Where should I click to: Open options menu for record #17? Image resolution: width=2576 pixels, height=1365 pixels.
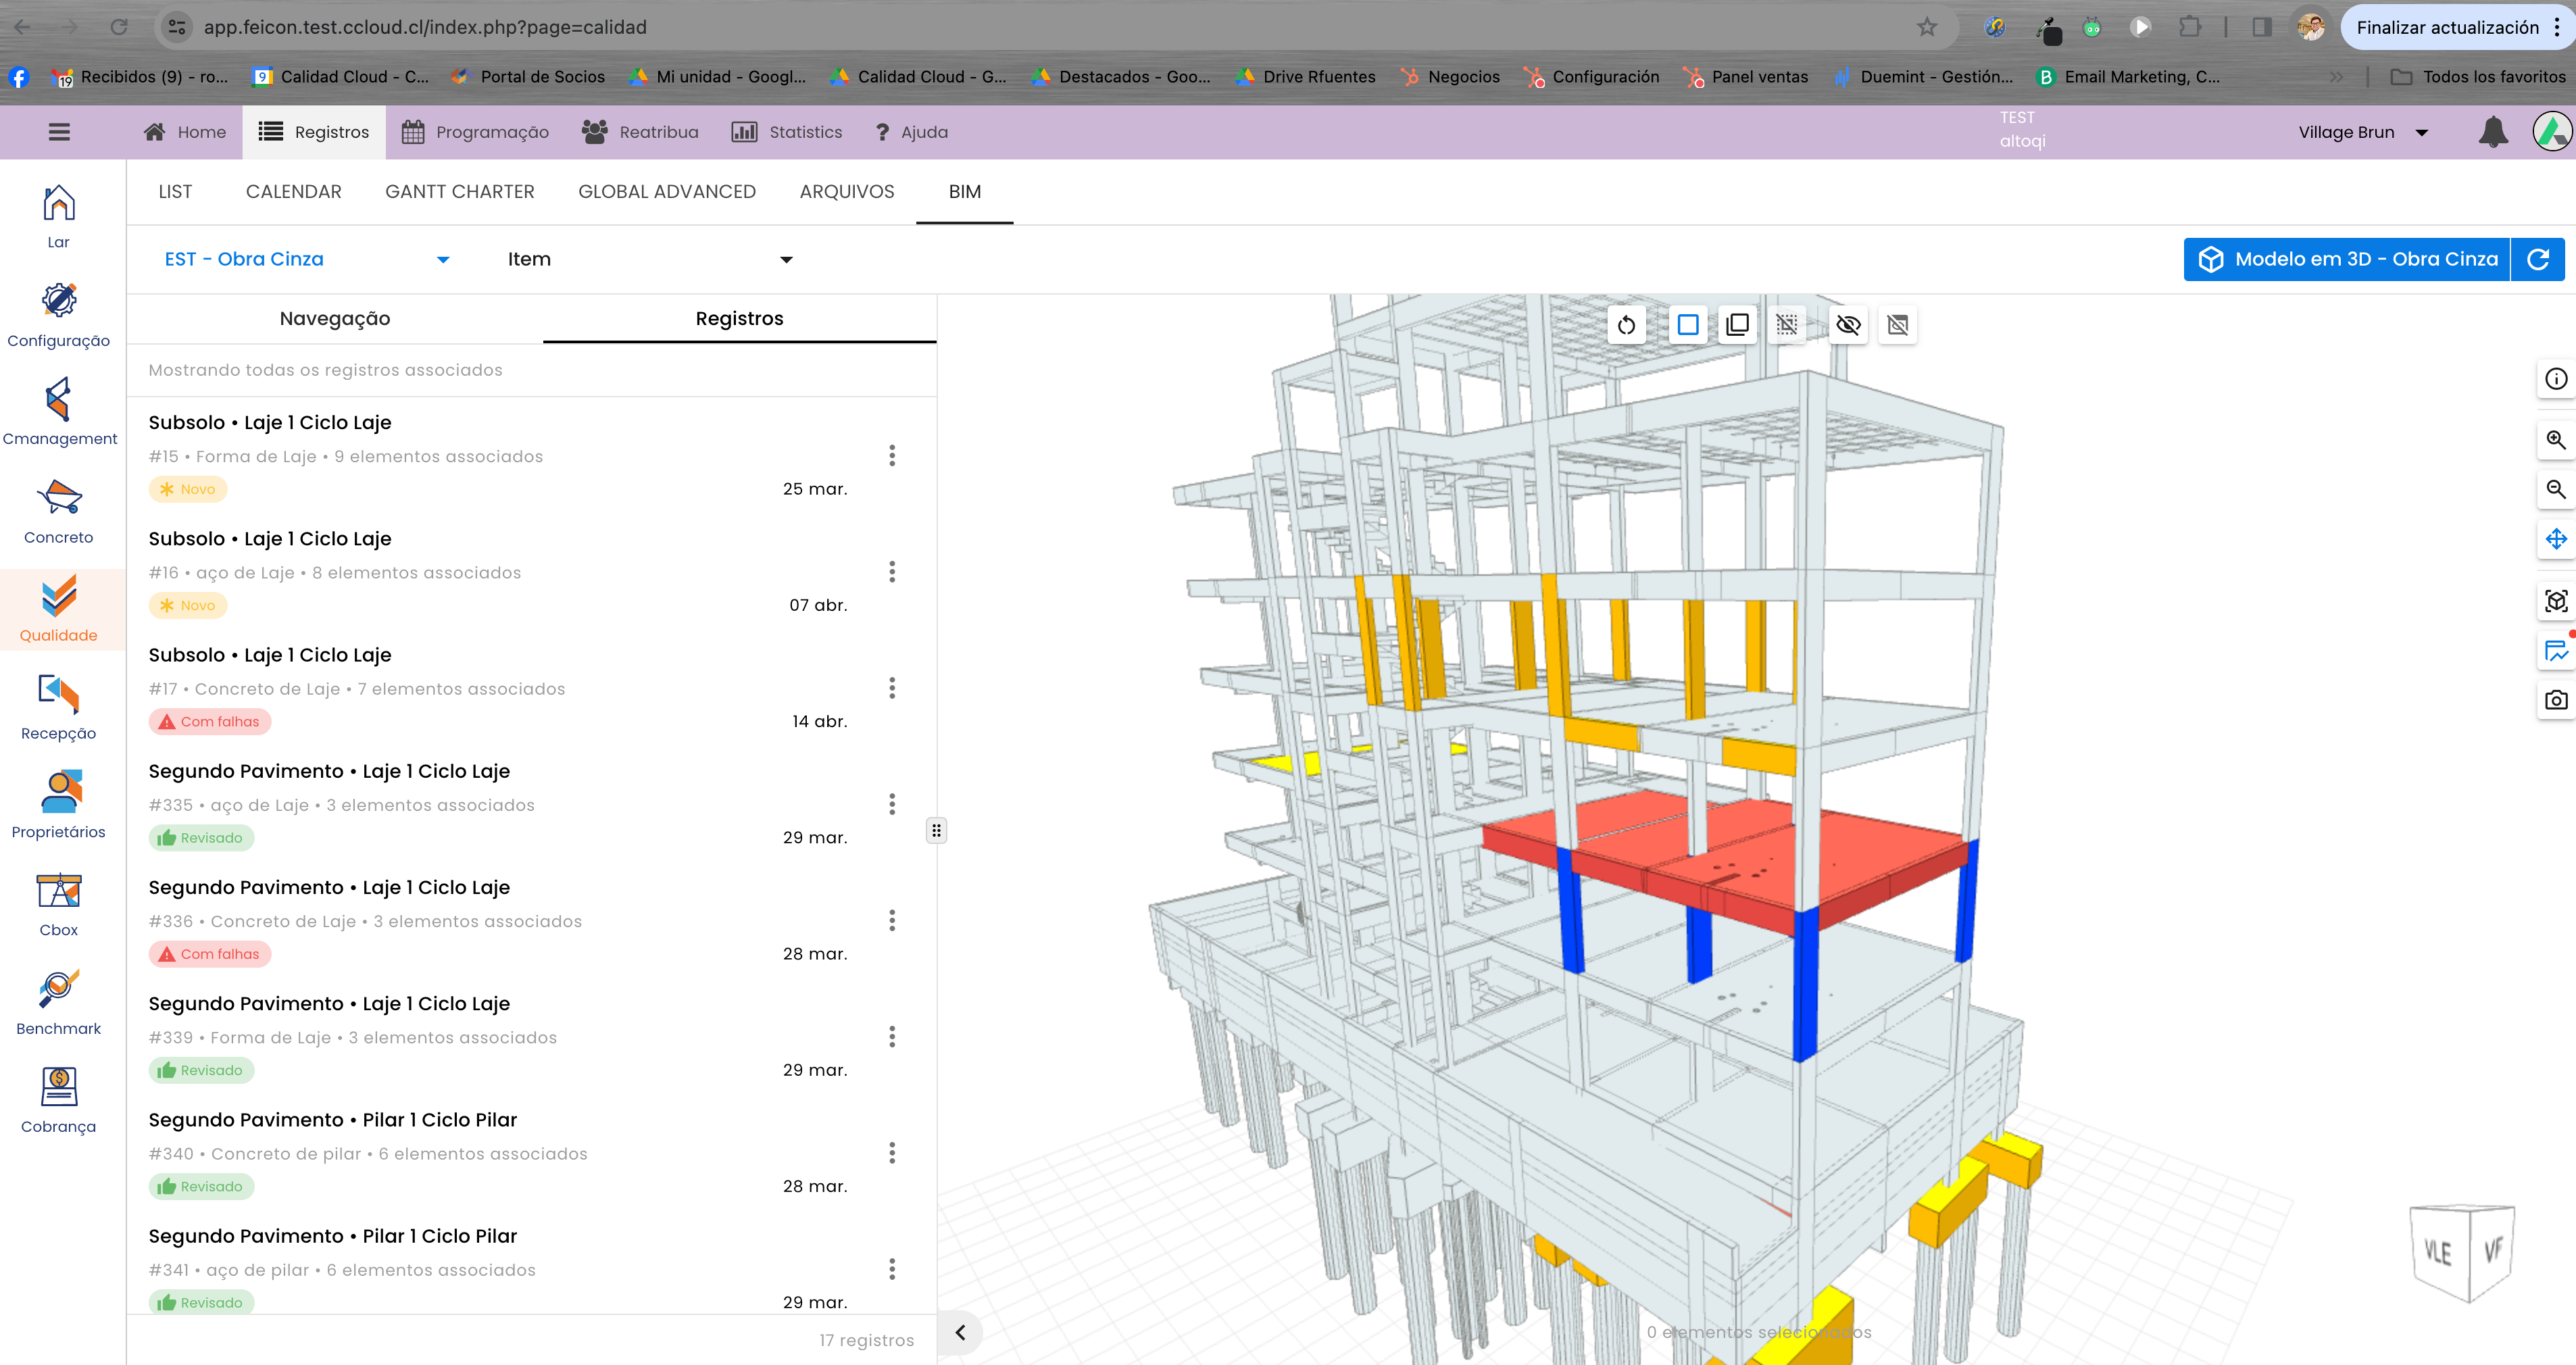pyautogui.click(x=892, y=688)
